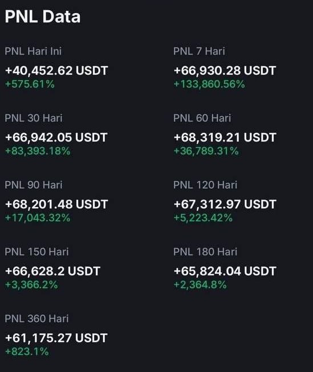The image size is (313, 372).
Task: Click the PNL 7 Hari label
Action: pos(199,51)
